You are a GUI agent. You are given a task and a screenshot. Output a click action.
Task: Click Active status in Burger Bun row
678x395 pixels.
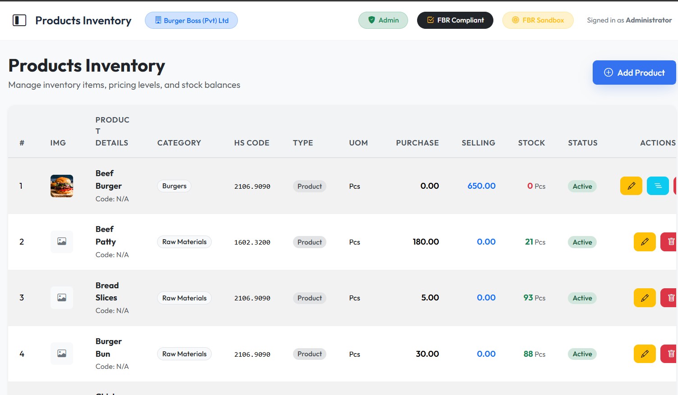click(582, 354)
